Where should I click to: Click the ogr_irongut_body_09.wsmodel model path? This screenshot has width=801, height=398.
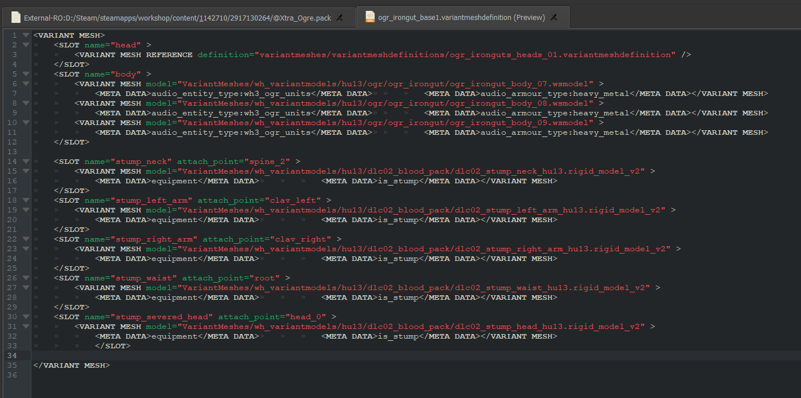[x=385, y=123]
